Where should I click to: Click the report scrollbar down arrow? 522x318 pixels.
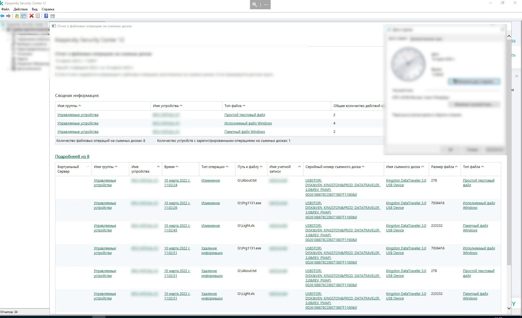pos(509,308)
